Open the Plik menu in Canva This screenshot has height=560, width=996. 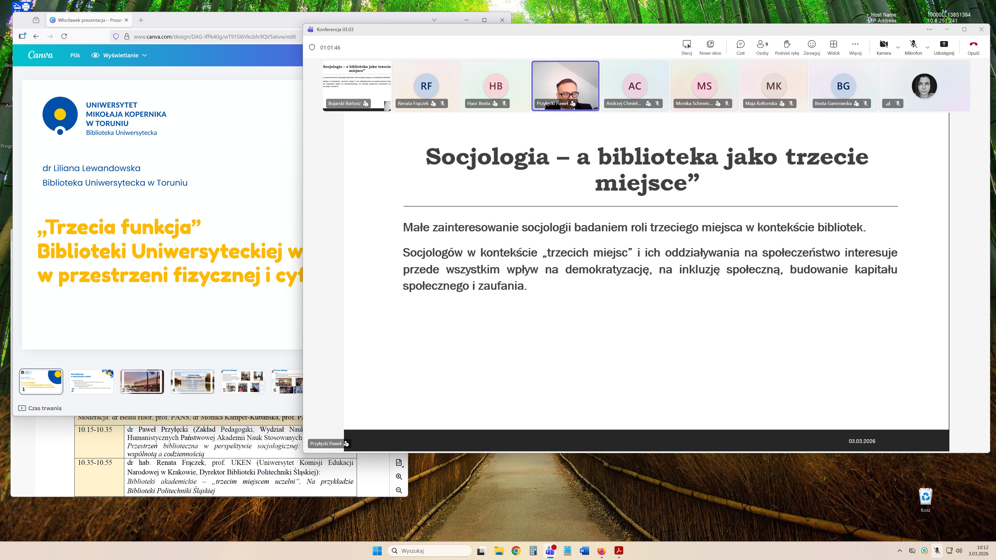(75, 55)
